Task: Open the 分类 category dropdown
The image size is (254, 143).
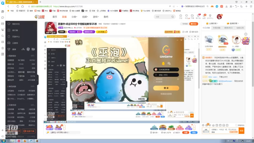Action: point(74,17)
